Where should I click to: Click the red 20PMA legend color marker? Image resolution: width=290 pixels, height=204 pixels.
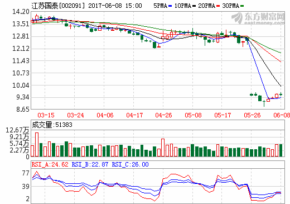tap(218, 6)
